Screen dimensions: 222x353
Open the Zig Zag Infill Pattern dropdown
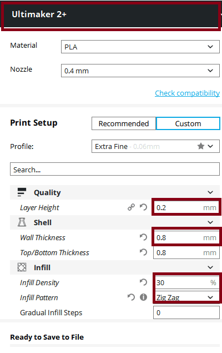tap(186, 297)
